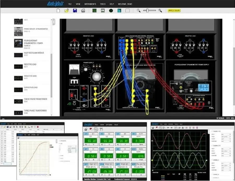235x181 pixels.
Task: Click the printer icon in main toolbar
Action: 83,11
